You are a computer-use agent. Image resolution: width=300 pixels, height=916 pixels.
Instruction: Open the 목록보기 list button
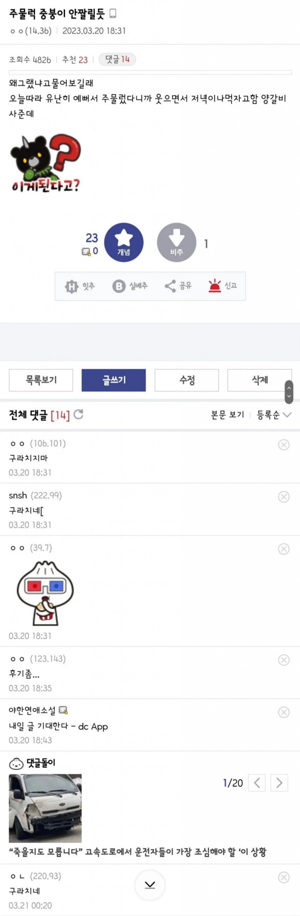coord(41,380)
